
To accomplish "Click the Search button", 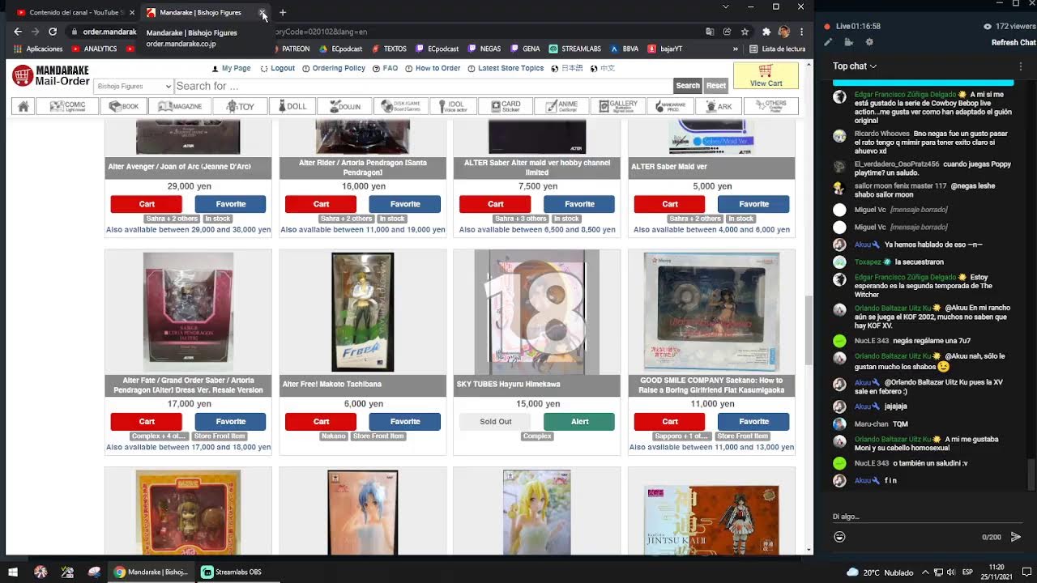I will click(x=688, y=85).
